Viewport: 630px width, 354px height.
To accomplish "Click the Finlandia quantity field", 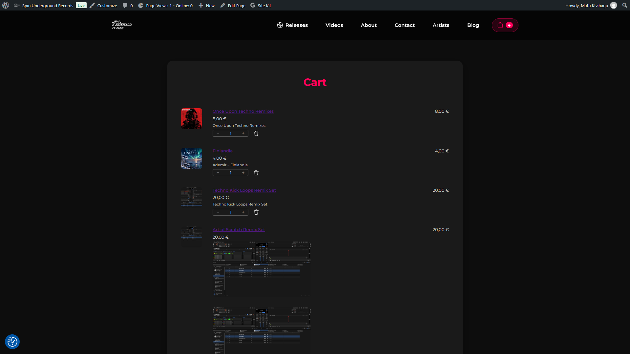I will coord(230,173).
